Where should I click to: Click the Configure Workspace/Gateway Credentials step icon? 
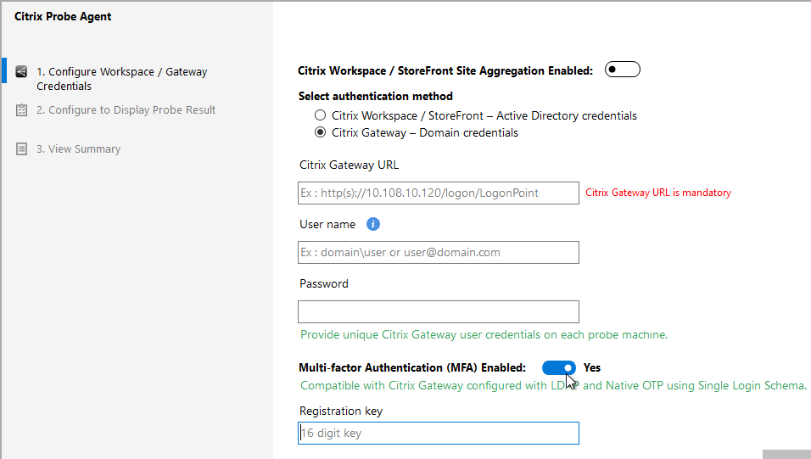[x=21, y=71]
